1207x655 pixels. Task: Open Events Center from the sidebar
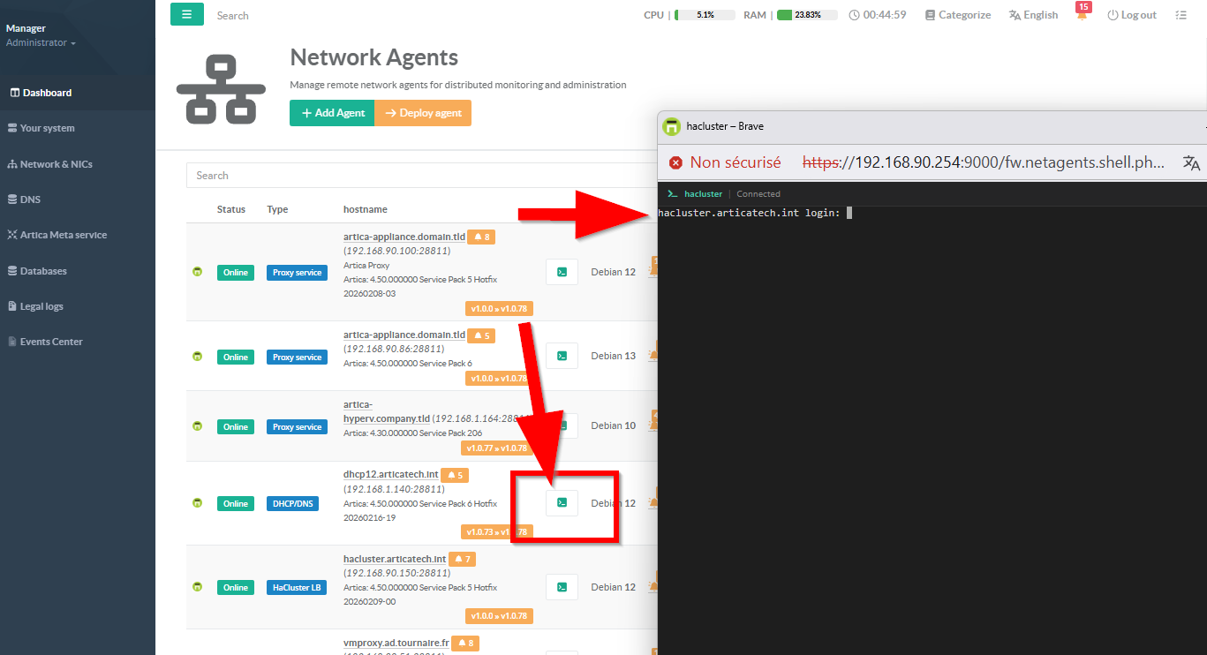click(x=50, y=342)
